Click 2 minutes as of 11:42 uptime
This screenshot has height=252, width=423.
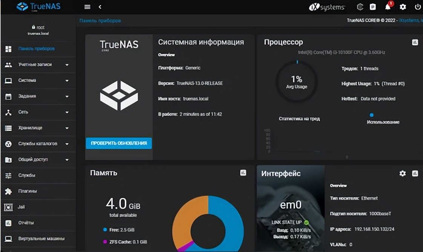(x=201, y=114)
